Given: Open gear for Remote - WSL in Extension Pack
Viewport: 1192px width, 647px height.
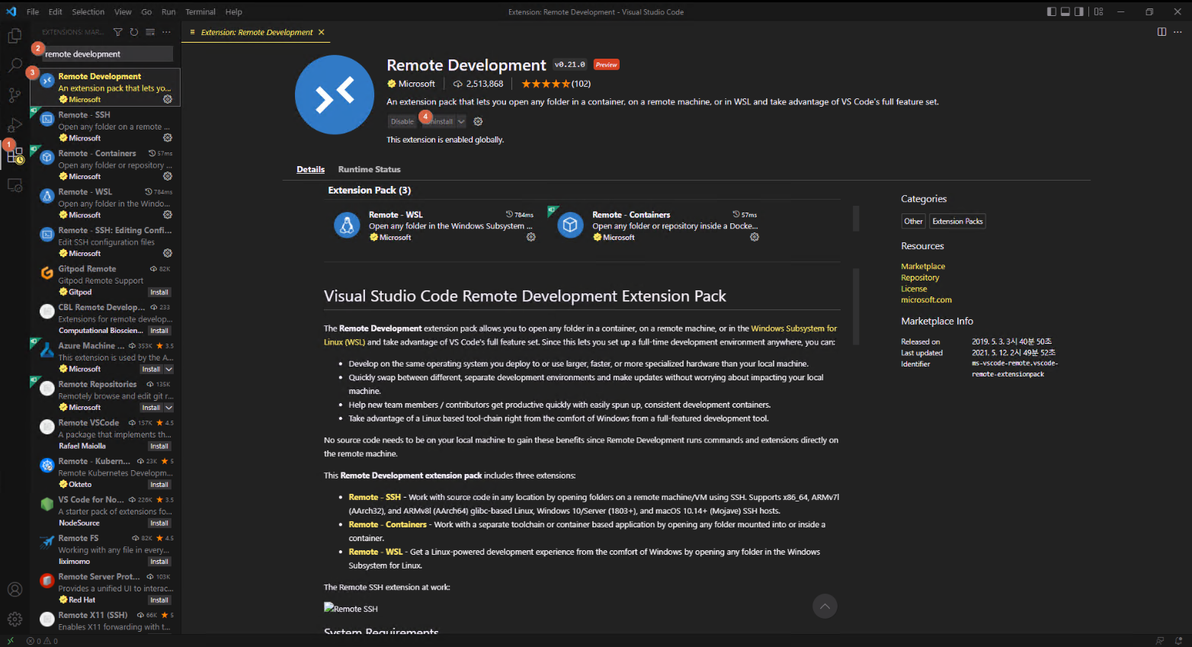Looking at the screenshot, I should [531, 237].
